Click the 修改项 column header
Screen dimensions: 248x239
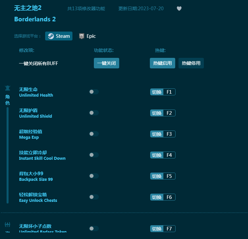coord(27,50)
